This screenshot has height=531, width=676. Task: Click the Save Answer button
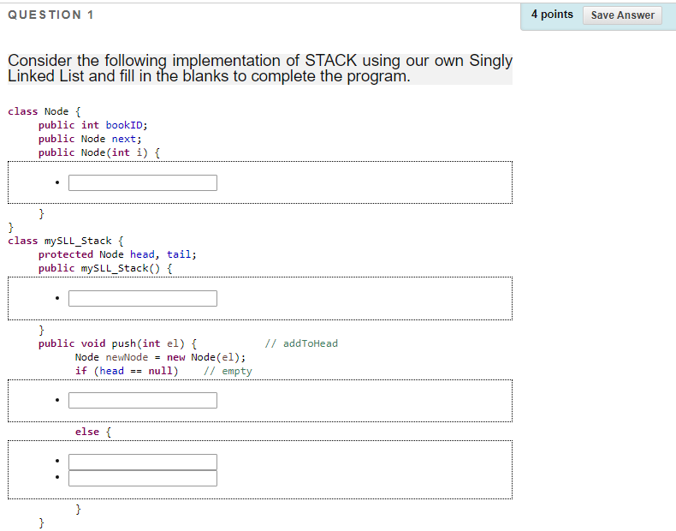(x=622, y=15)
